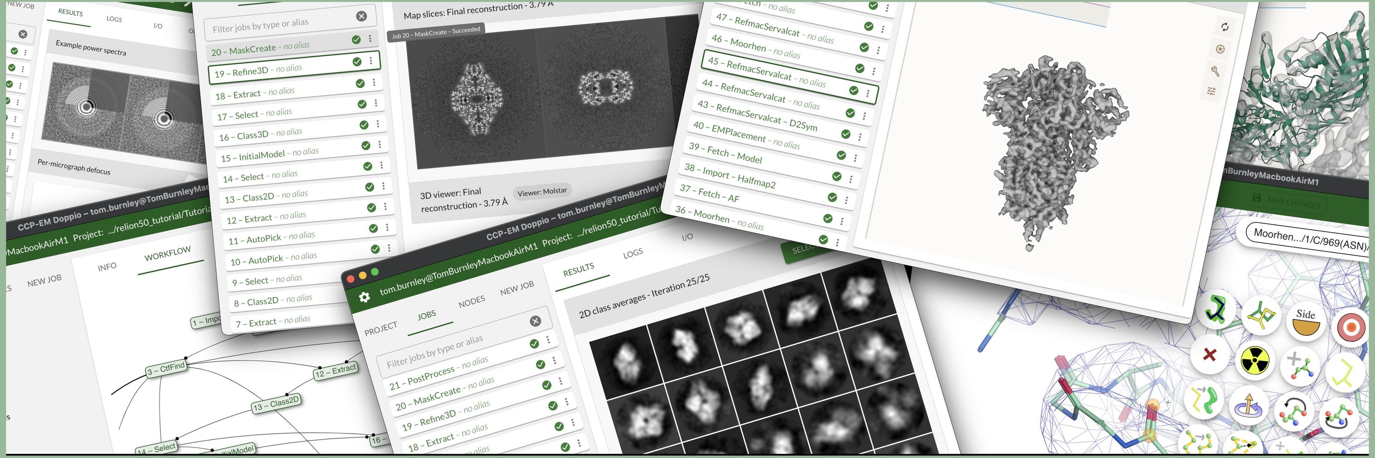Click the grey plus with molecule icon
The image size is (1375, 458).
coord(1299,366)
